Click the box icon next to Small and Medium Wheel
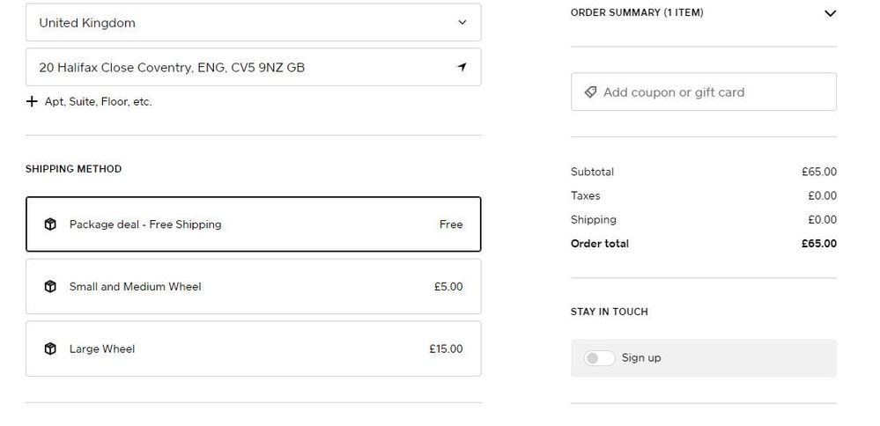Screen dimensions: 880x426 tap(50, 286)
